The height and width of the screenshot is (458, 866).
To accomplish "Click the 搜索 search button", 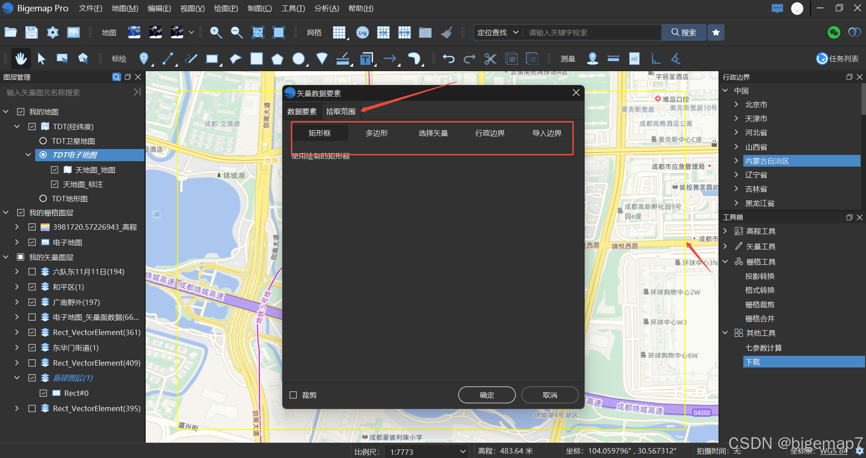I will coord(684,32).
